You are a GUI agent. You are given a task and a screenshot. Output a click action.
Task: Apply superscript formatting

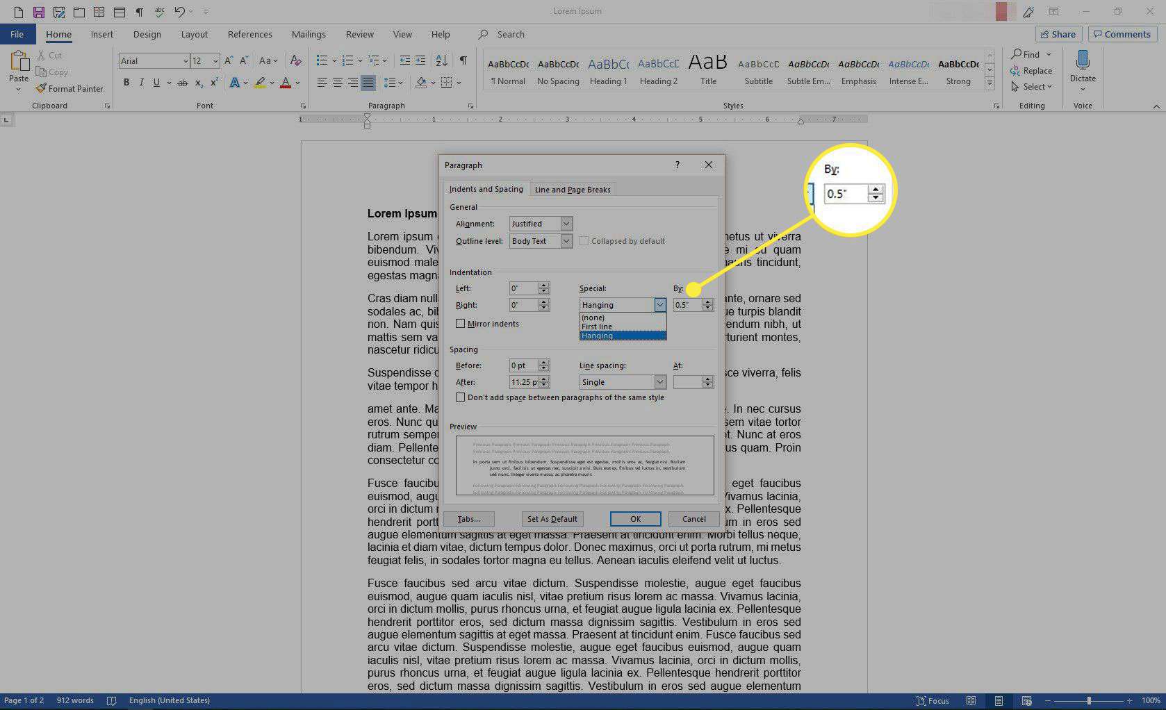pyautogui.click(x=214, y=83)
